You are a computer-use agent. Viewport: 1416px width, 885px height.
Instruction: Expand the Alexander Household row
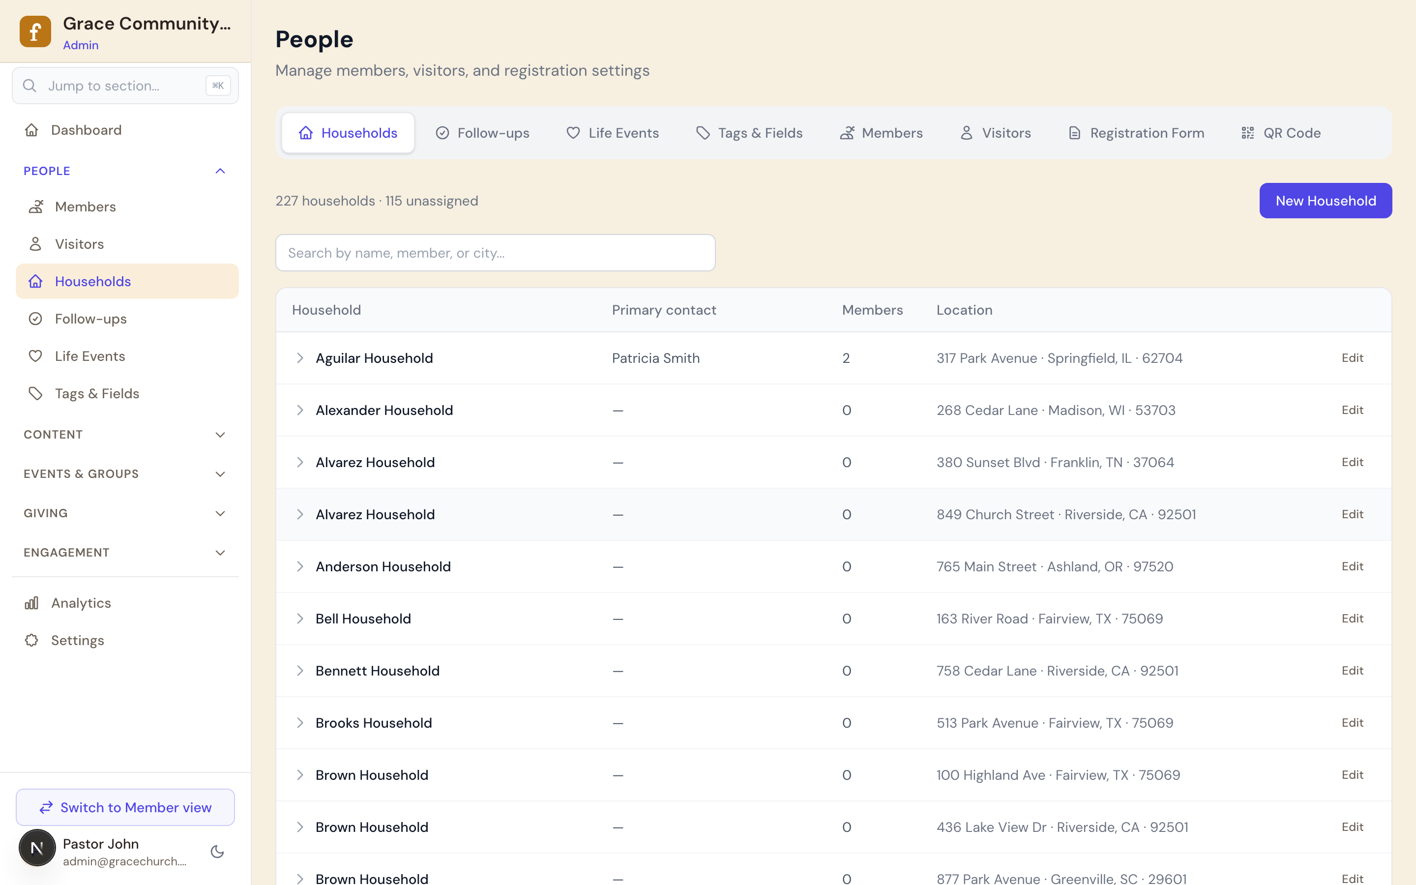coord(299,411)
